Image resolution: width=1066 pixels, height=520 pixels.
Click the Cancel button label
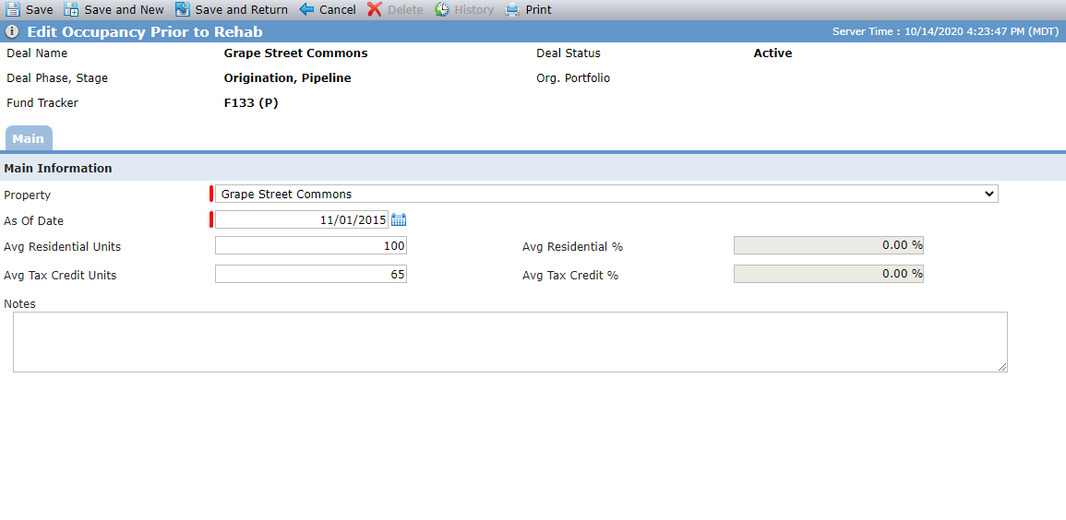pyautogui.click(x=337, y=10)
